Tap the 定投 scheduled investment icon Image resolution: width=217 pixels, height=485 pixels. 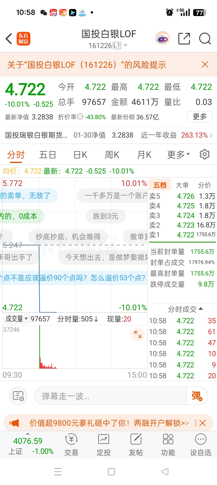104,445
